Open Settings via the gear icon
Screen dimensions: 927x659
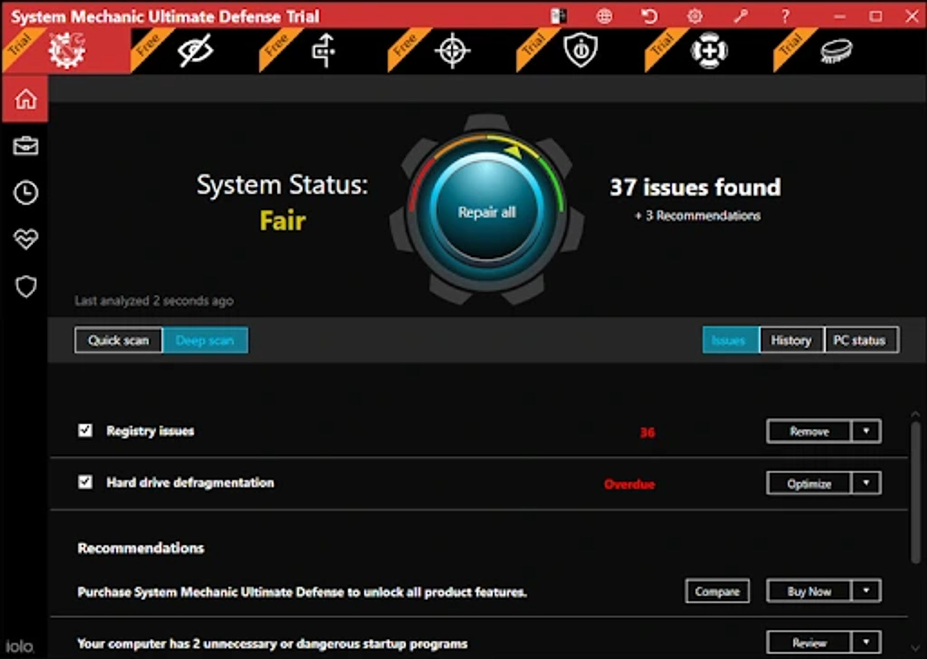[695, 16]
